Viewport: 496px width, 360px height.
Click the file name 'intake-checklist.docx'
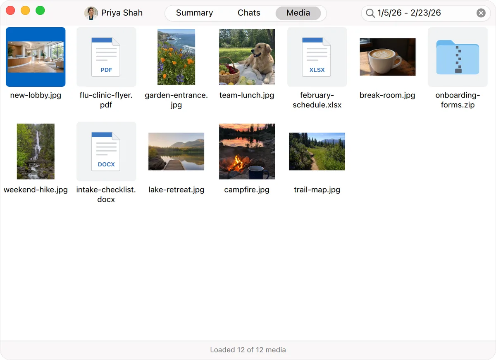106,194
